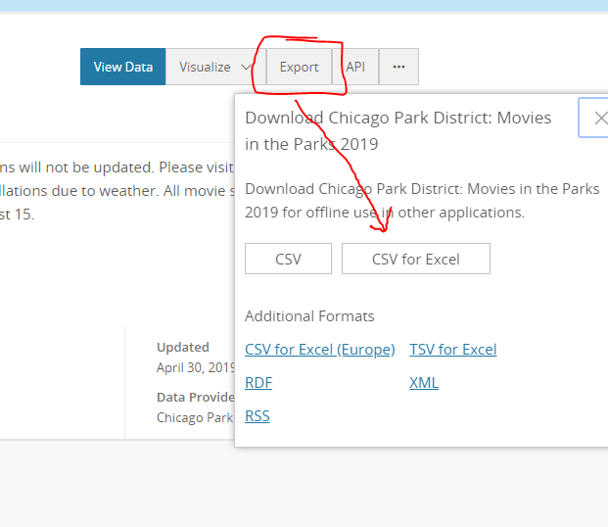Image resolution: width=608 pixels, height=527 pixels.
Task: Download the dataset as CSV
Action: click(x=288, y=260)
